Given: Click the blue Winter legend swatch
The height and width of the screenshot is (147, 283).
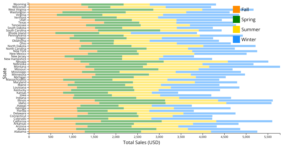Looking at the screenshot, I should click(236, 39).
